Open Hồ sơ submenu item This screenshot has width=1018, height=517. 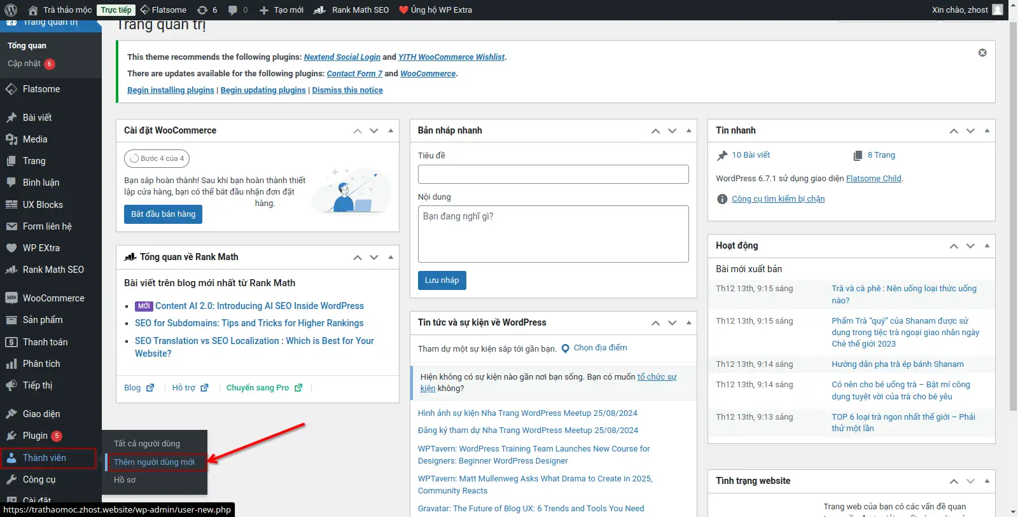click(x=125, y=480)
